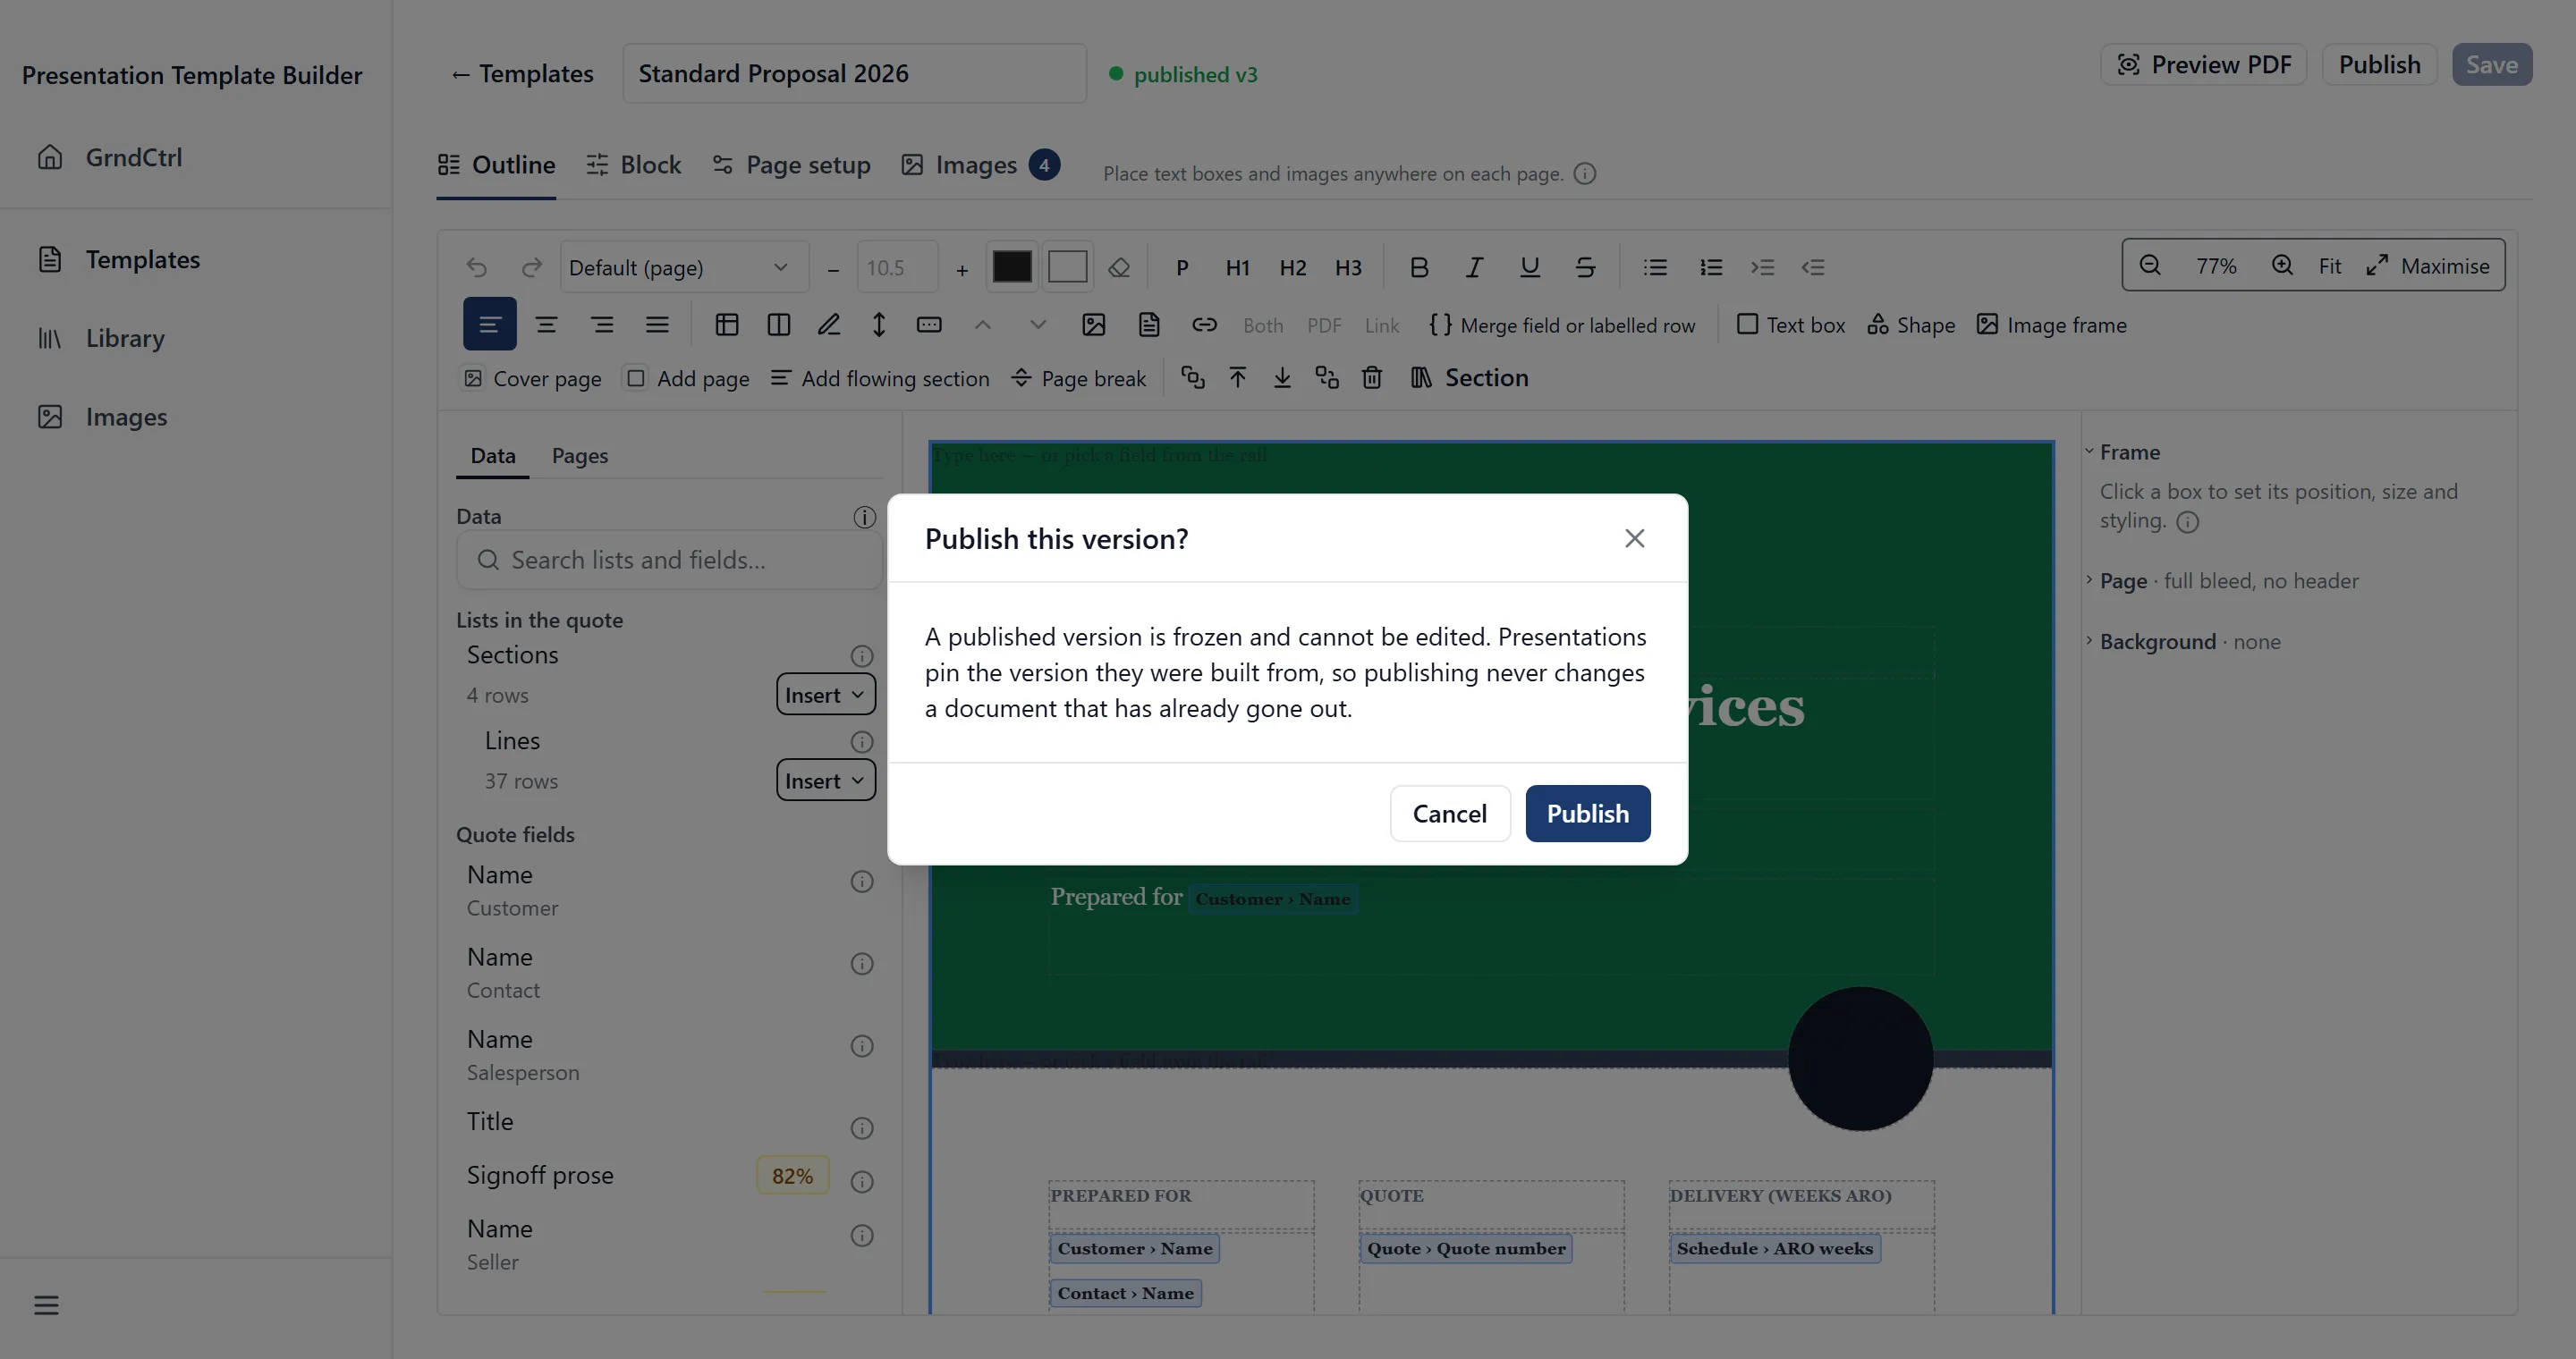Pick the white highlight color swatch

(x=1067, y=266)
